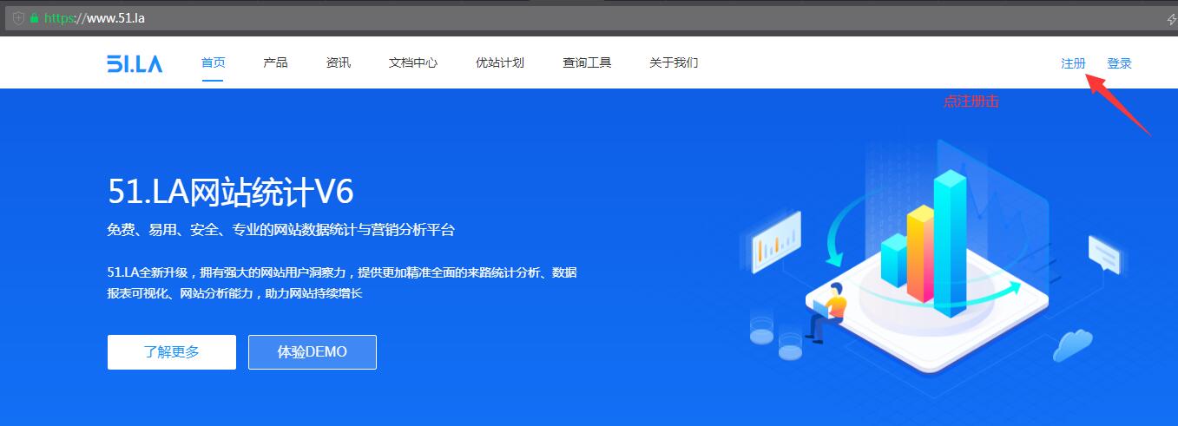Click the 51.LA网站统计V6 headline
The image size is (1178, 426).
pyautogui.click(x=231, y=192)
